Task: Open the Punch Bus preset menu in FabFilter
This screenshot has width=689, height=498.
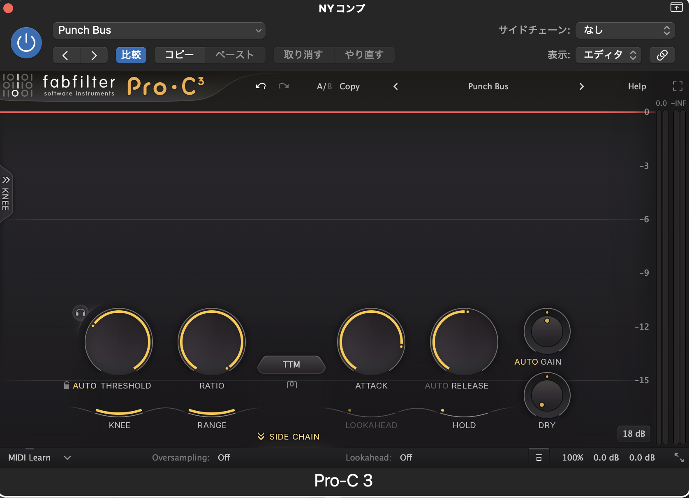Action: pyautogui.click(x=488, y=86)
